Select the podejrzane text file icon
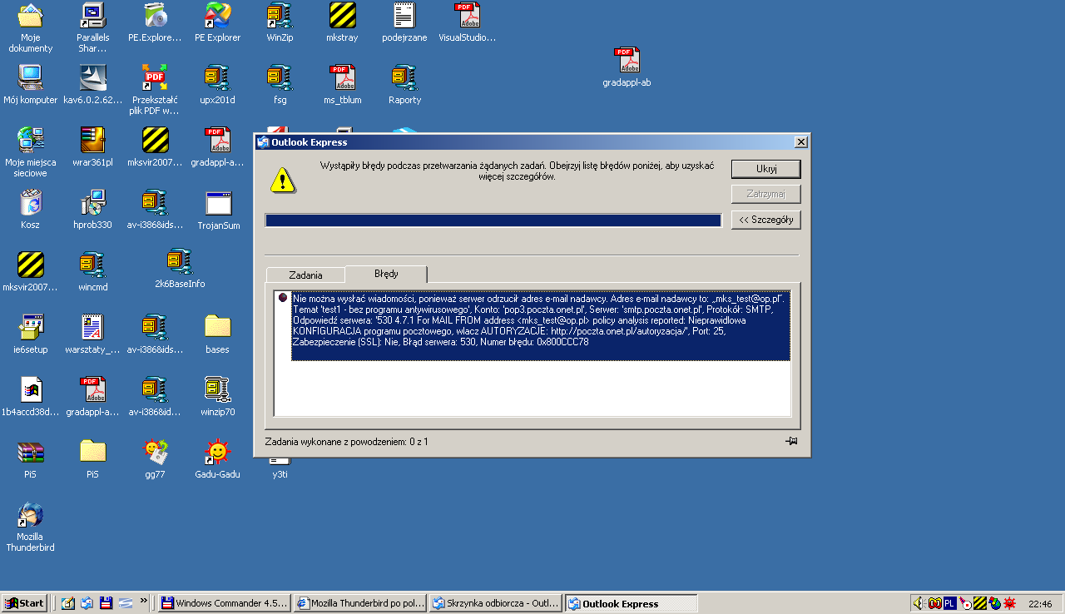 click(x=404, y=23)
